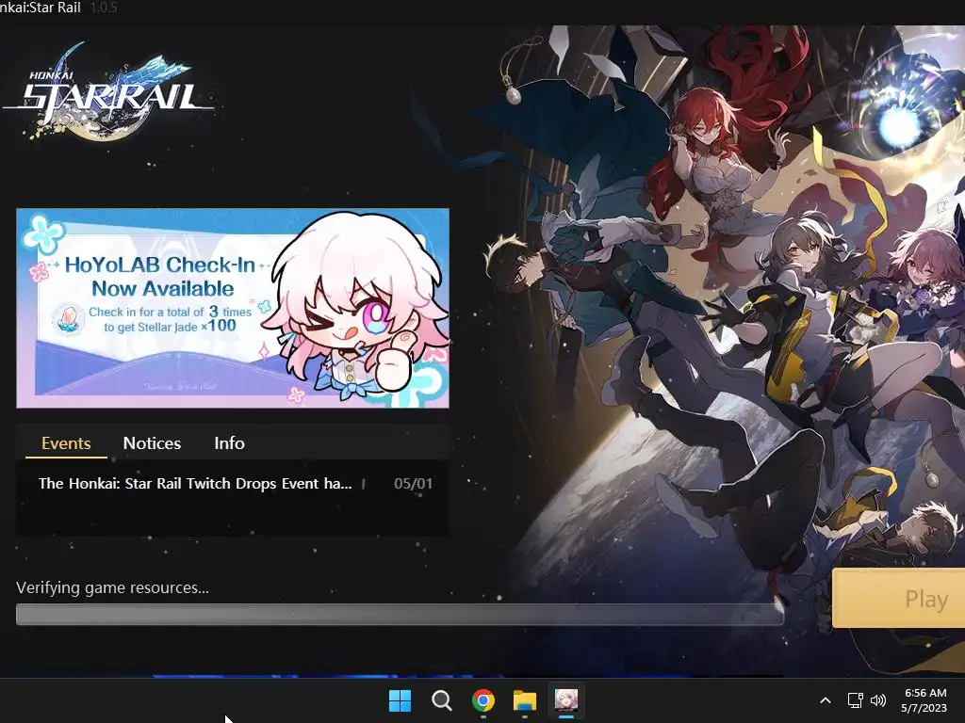The image size is (965, 723).
Task: Launch Google Chrome from the taskbar
Action: coord(483,700)
